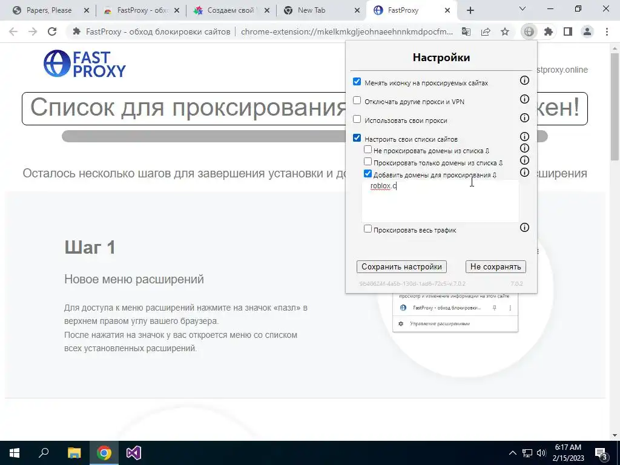This screenshot has height=465, width=620.
Task: Switch to the 'Создаем свой' tab
Action: 231,10
